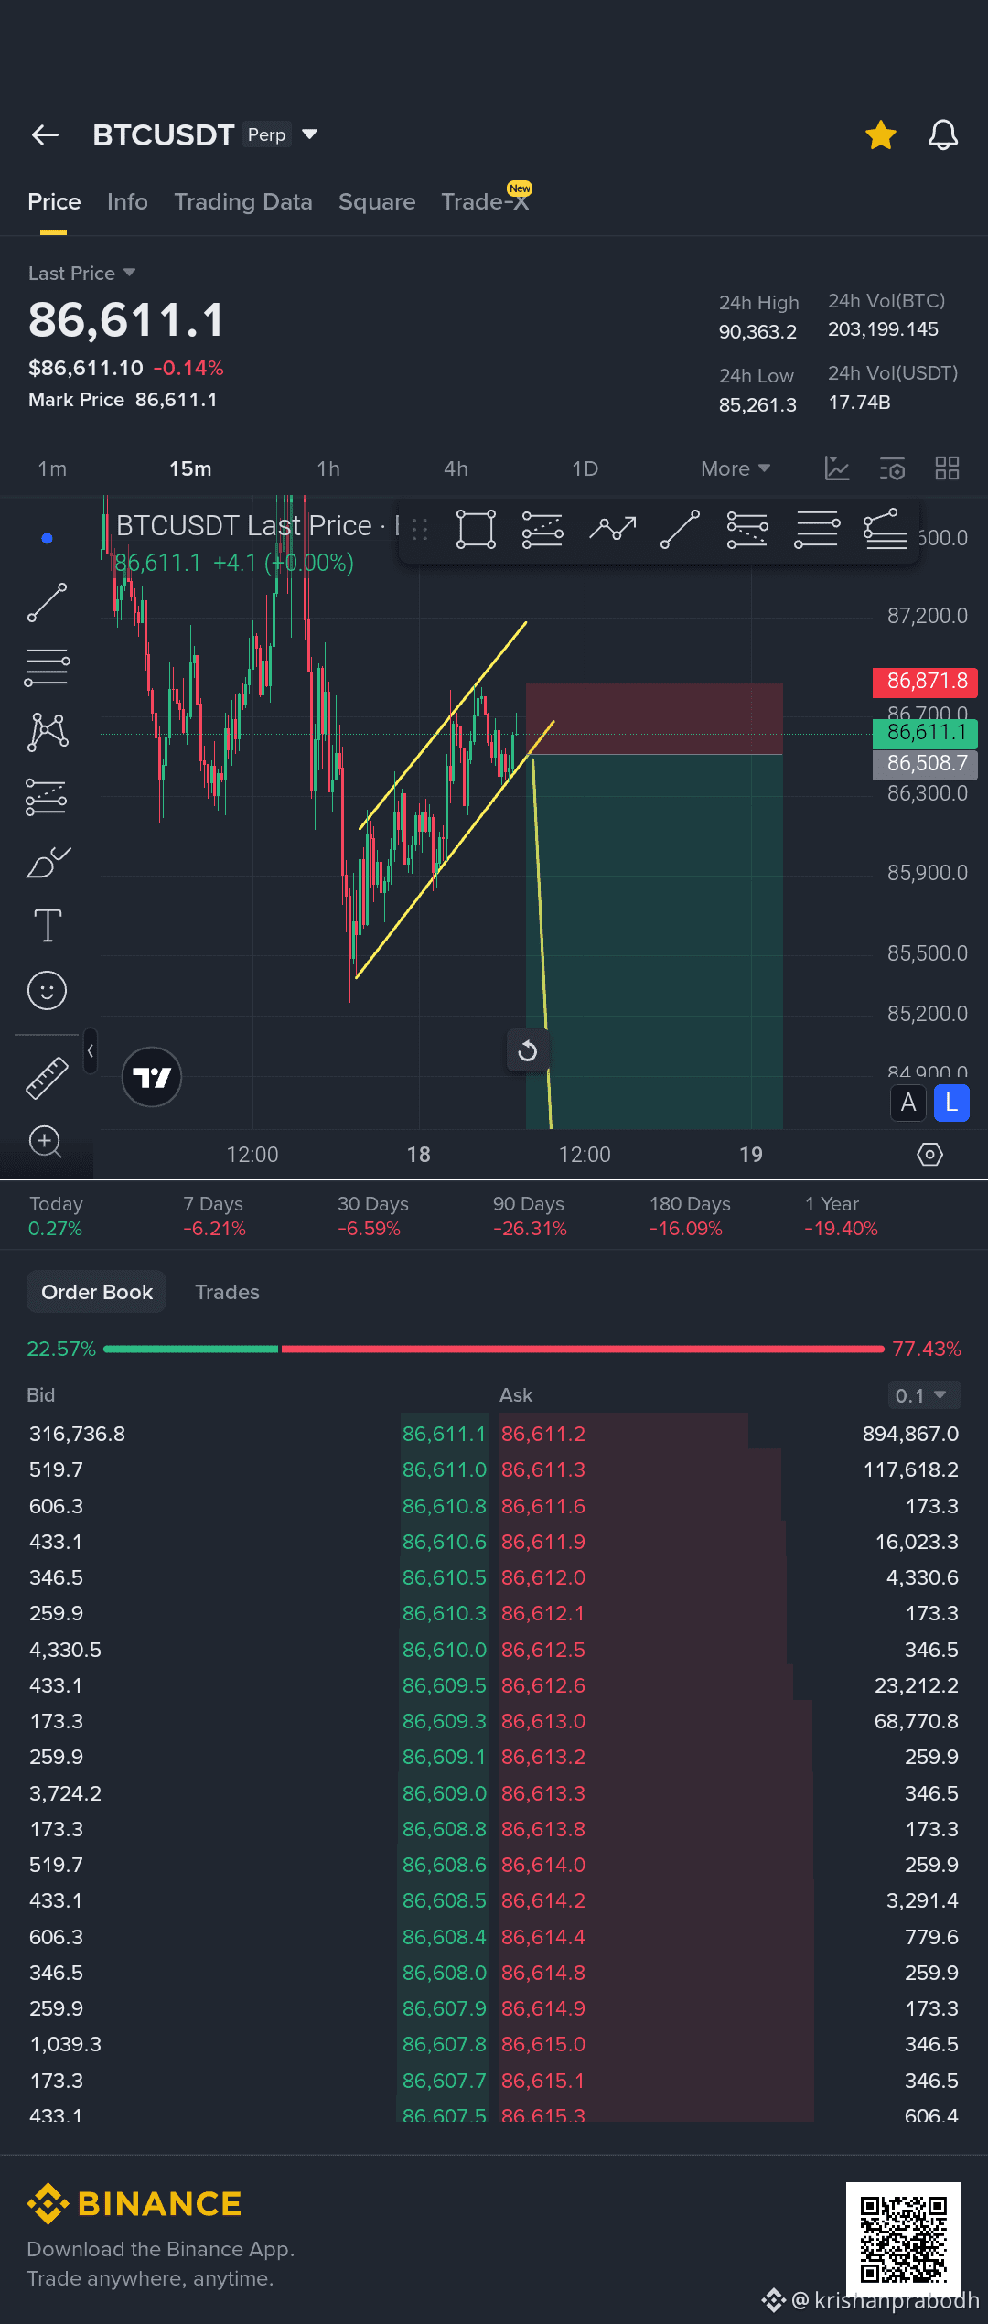Select the brush drawing tool
This screenshot has width=988, height=2324.
coord(48,862)
